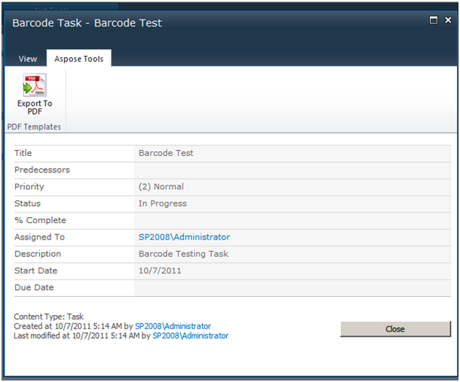Select the Aspose Tools tab
This screenshot has width=460, height=382.
pyautogui.click(x=79, y=59)
